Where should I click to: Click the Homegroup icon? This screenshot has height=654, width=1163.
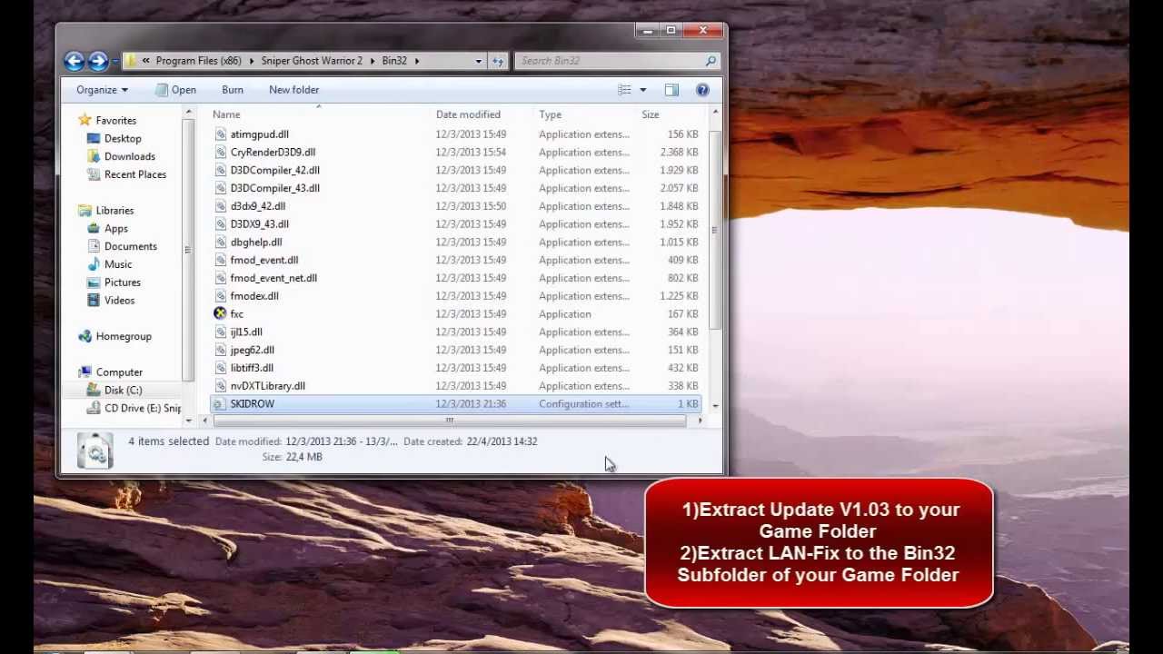tap(84, 336)
